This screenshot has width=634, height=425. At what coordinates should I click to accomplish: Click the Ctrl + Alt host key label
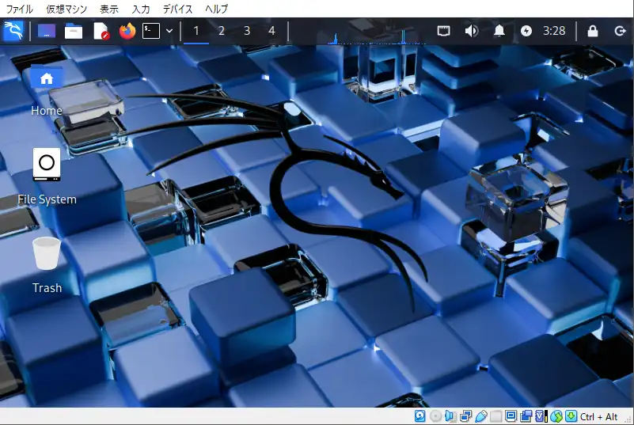point(599,416)
